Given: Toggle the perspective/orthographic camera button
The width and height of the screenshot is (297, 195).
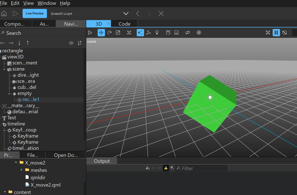Looking at the screenshot, I should tap(140, 32).
